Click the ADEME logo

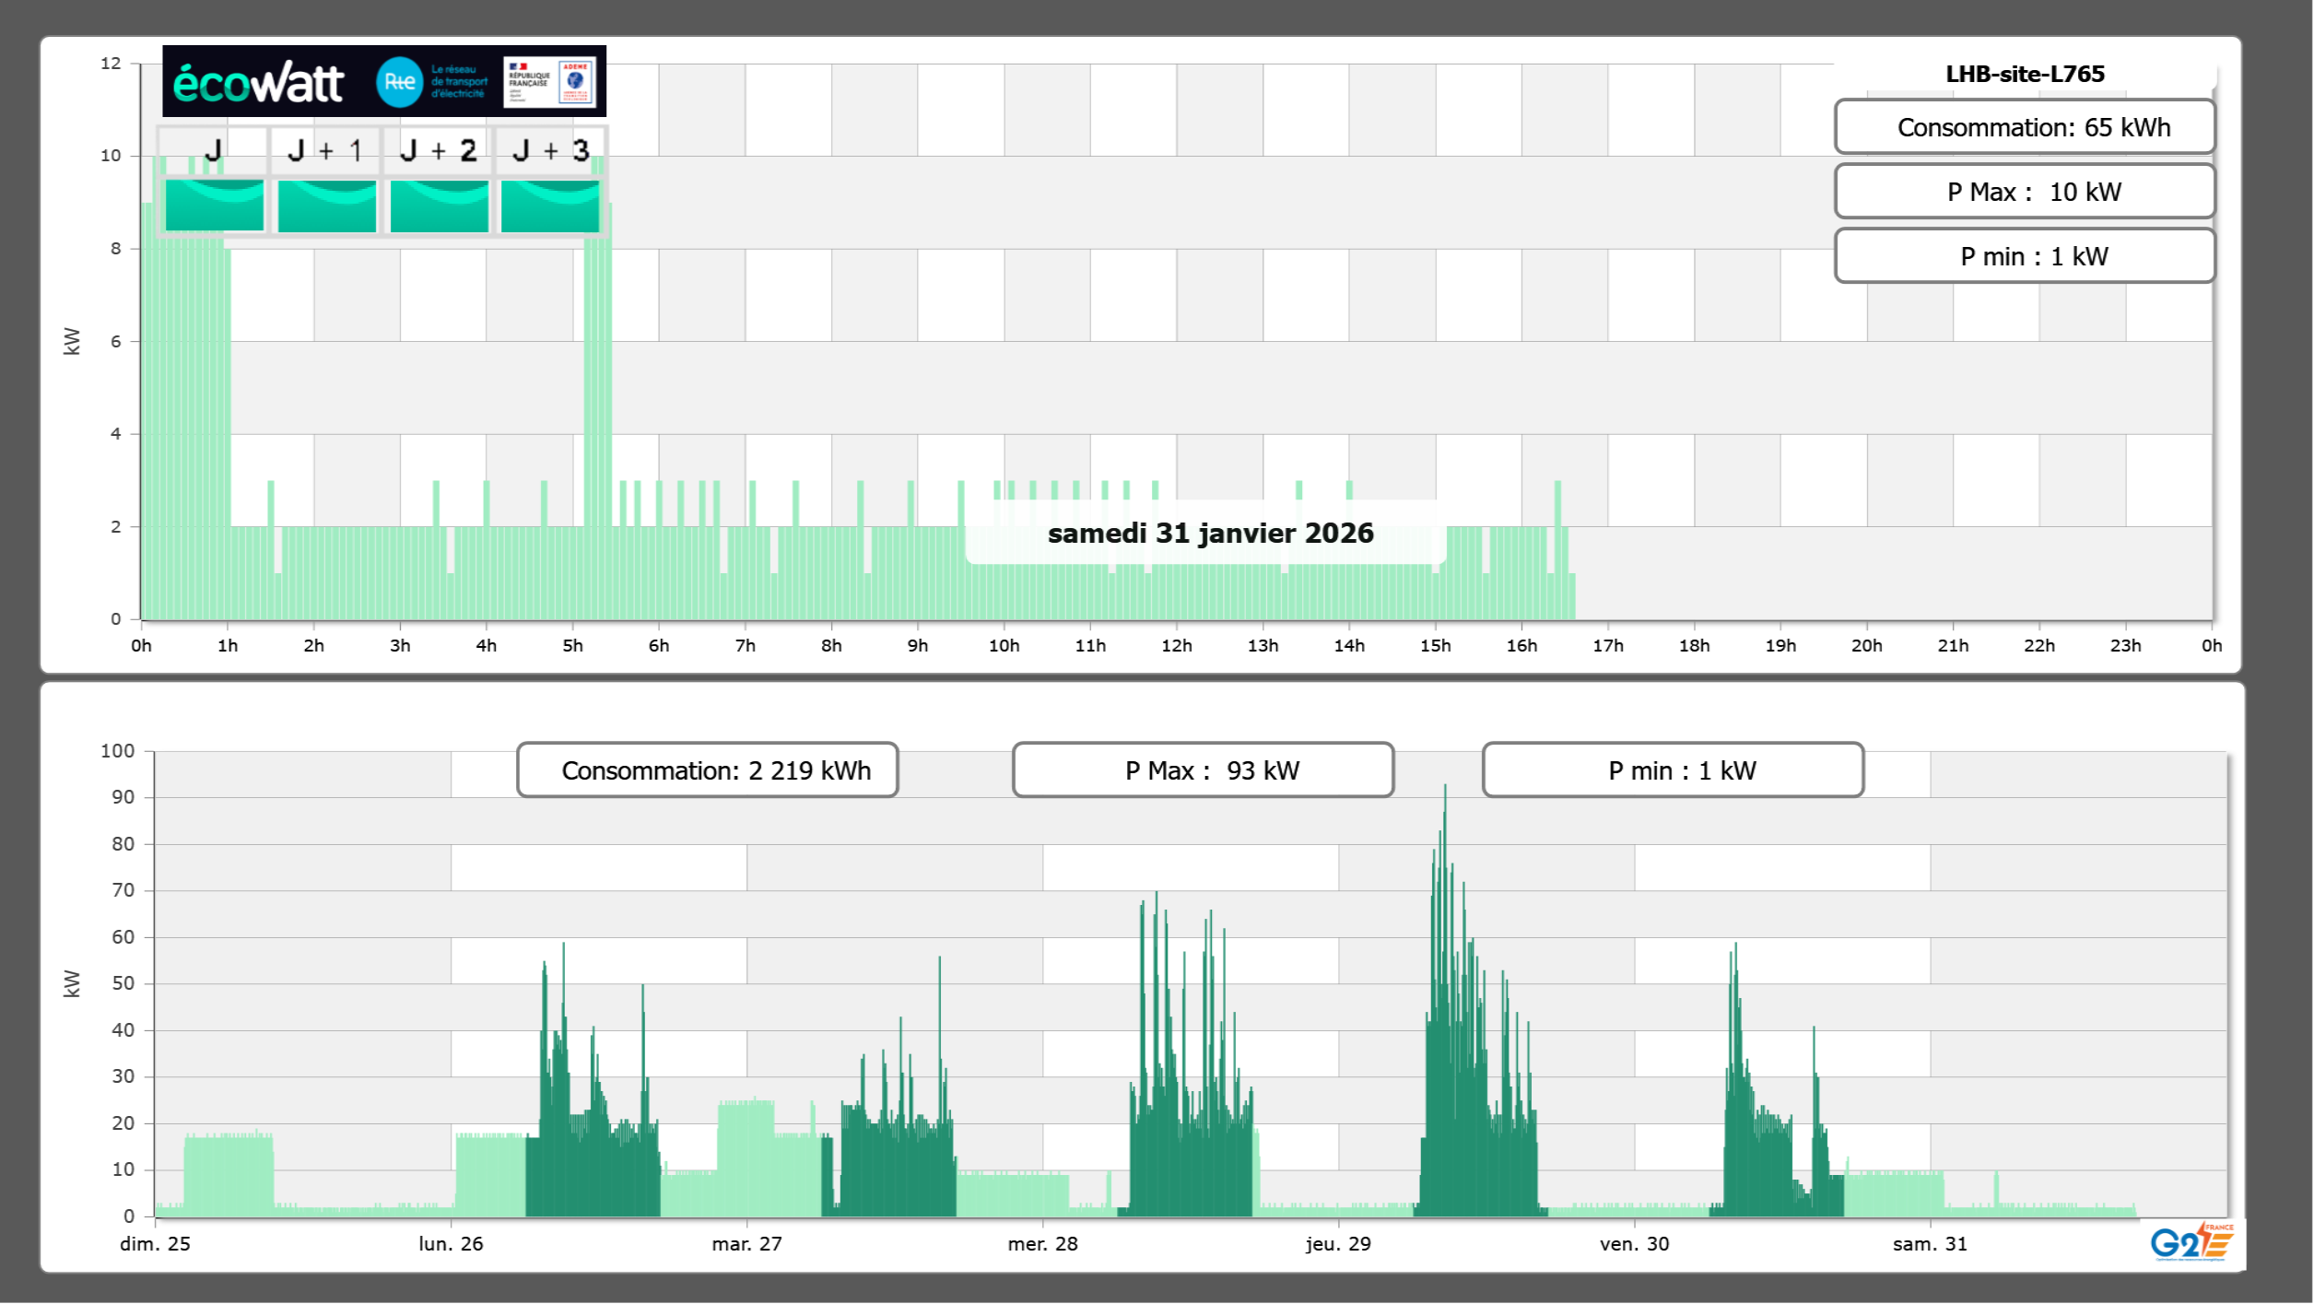click(x=576, y=82)
